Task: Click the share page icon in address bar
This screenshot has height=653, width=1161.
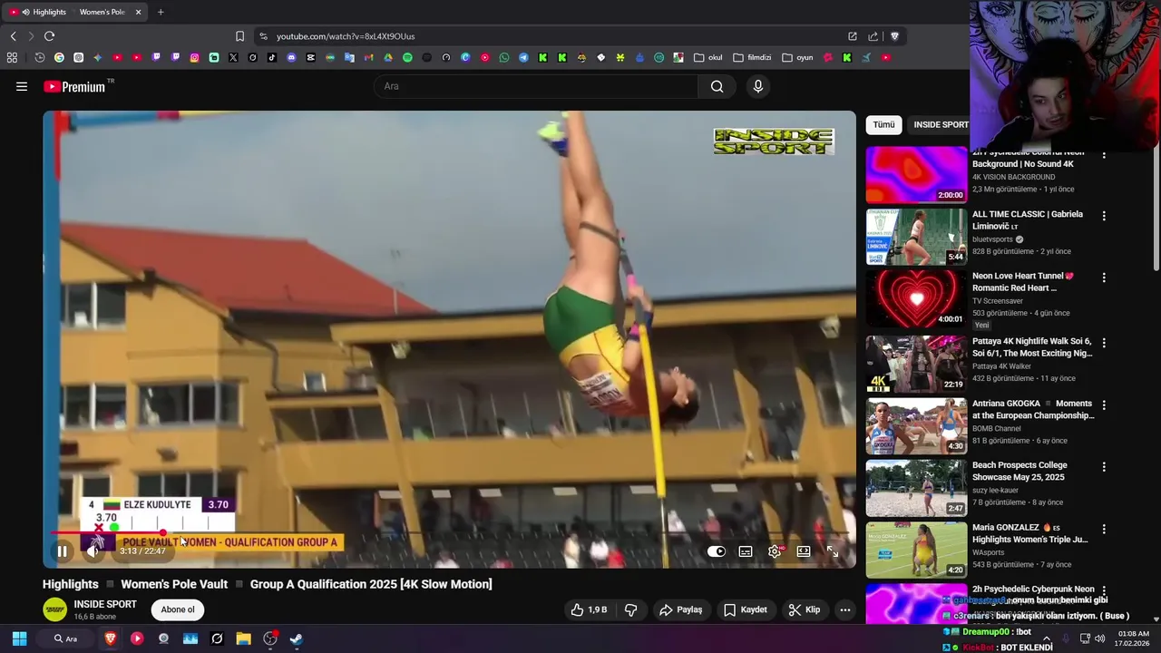Action: (873, 36)
